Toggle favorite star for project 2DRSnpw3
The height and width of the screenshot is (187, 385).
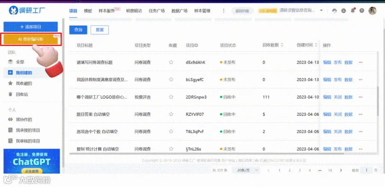pyautogui.click(x=171, y=97)
